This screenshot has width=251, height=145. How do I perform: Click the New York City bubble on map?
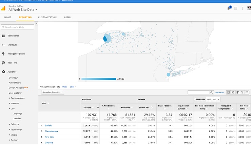click(168, 75)
